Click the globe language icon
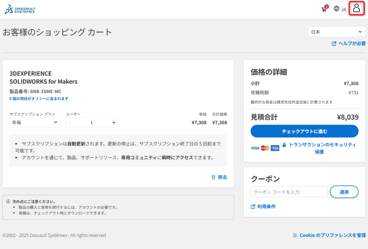Screen dimensions: 368x249 click(x=336, y=9)
